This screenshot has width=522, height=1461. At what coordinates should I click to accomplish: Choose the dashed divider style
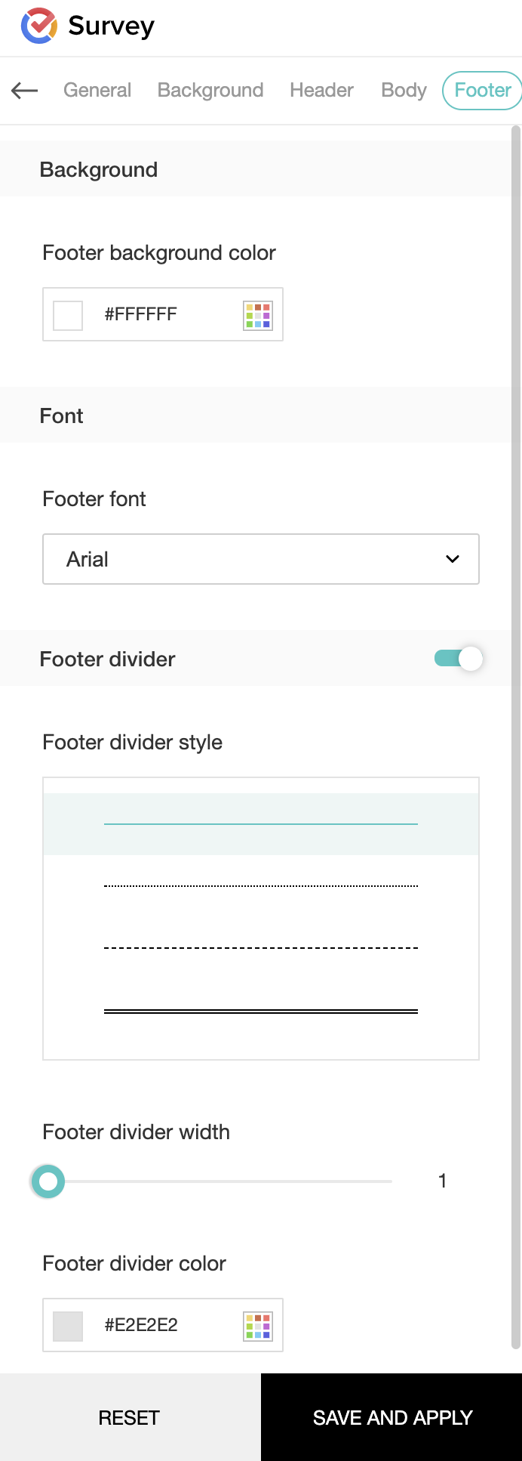[260, 947]
